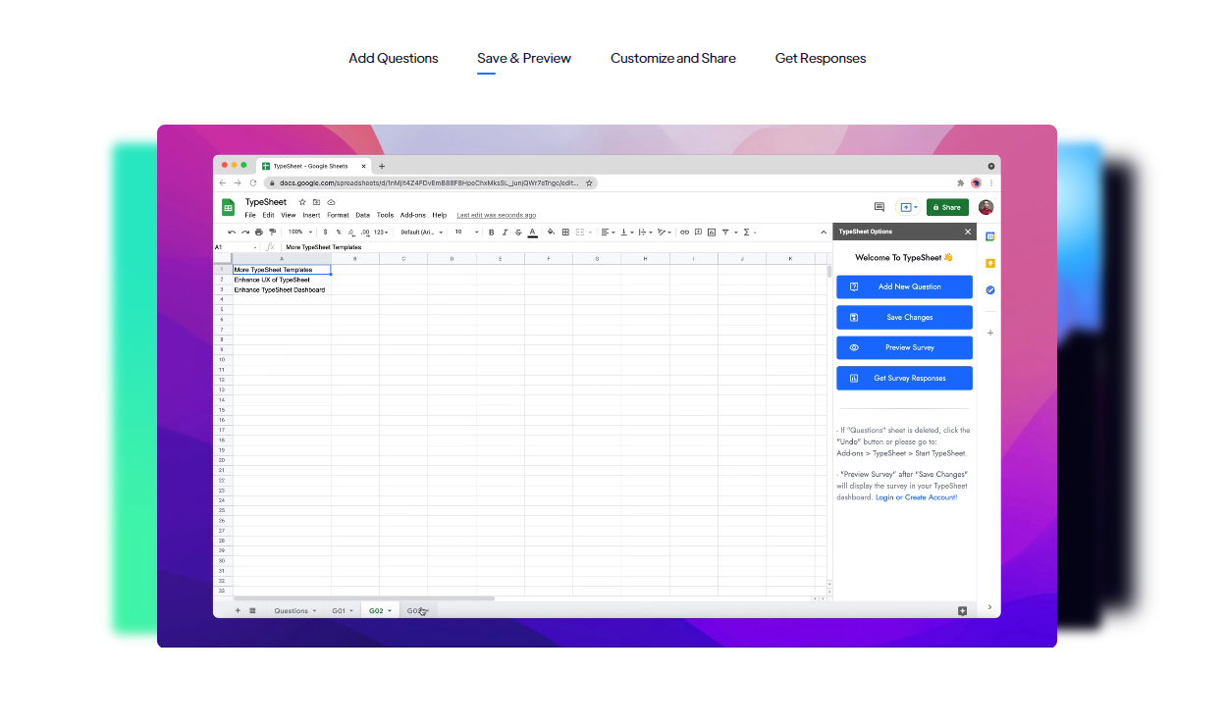This screenshot has width=1225, height=726.
Task: Click the fill color paint bucket
Action: [x=551, y=233]
